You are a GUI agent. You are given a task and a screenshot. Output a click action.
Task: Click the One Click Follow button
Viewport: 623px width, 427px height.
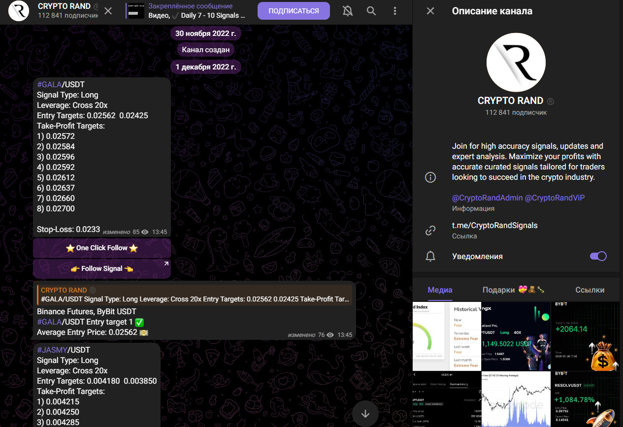coord(102,248)
